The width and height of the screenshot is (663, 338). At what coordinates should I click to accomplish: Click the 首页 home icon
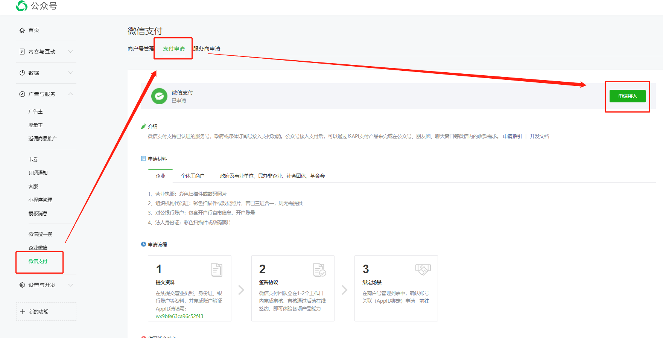[22, 30]
